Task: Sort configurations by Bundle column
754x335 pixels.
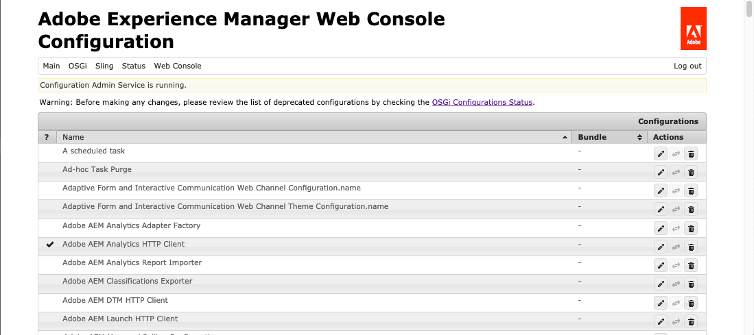Action: point(639,137)
